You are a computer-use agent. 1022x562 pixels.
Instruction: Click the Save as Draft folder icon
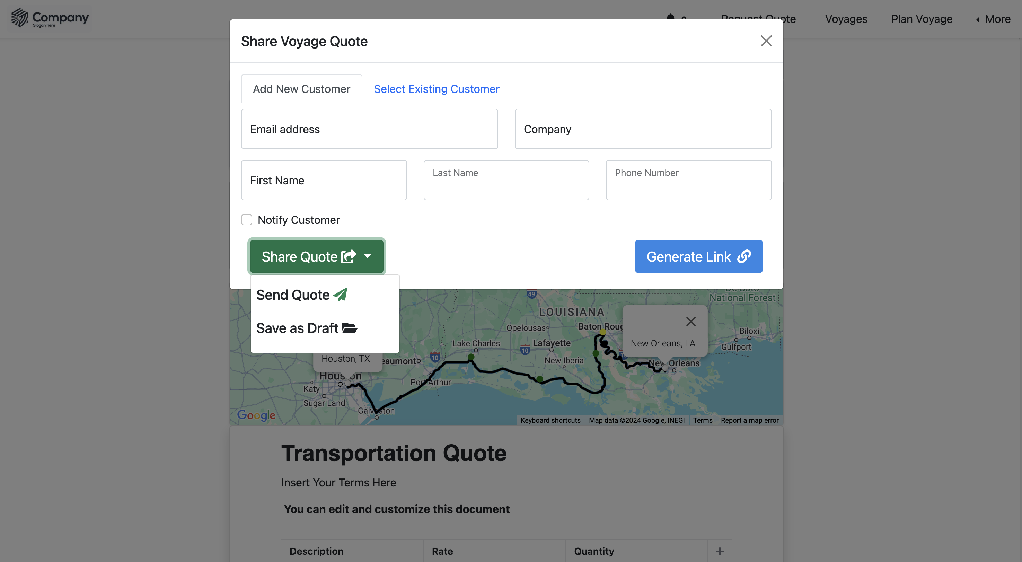[350, 328]
